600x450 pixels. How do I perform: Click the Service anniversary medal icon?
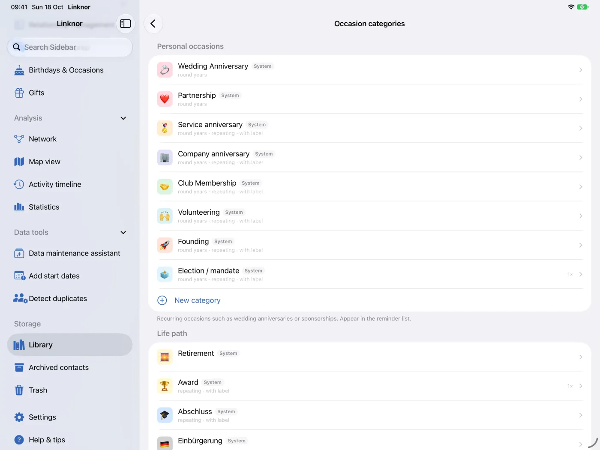(x=165, y=128)
